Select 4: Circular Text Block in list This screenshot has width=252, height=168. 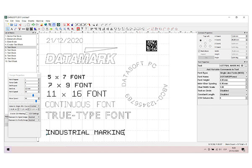pyautogui.click(x=14, y=45)
